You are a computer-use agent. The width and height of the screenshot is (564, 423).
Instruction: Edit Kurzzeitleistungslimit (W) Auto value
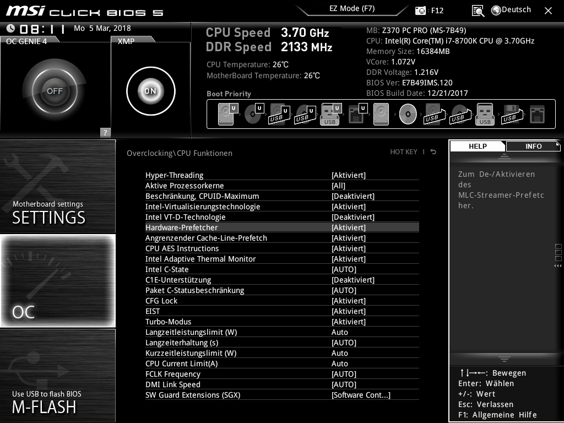[x=339, y=353]
